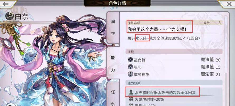Tap the 换阵咏唱 header row
This screenshot has height=106, width=235.
174,23
